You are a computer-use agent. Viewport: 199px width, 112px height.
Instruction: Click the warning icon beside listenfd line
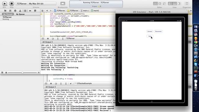coord(41,14)
